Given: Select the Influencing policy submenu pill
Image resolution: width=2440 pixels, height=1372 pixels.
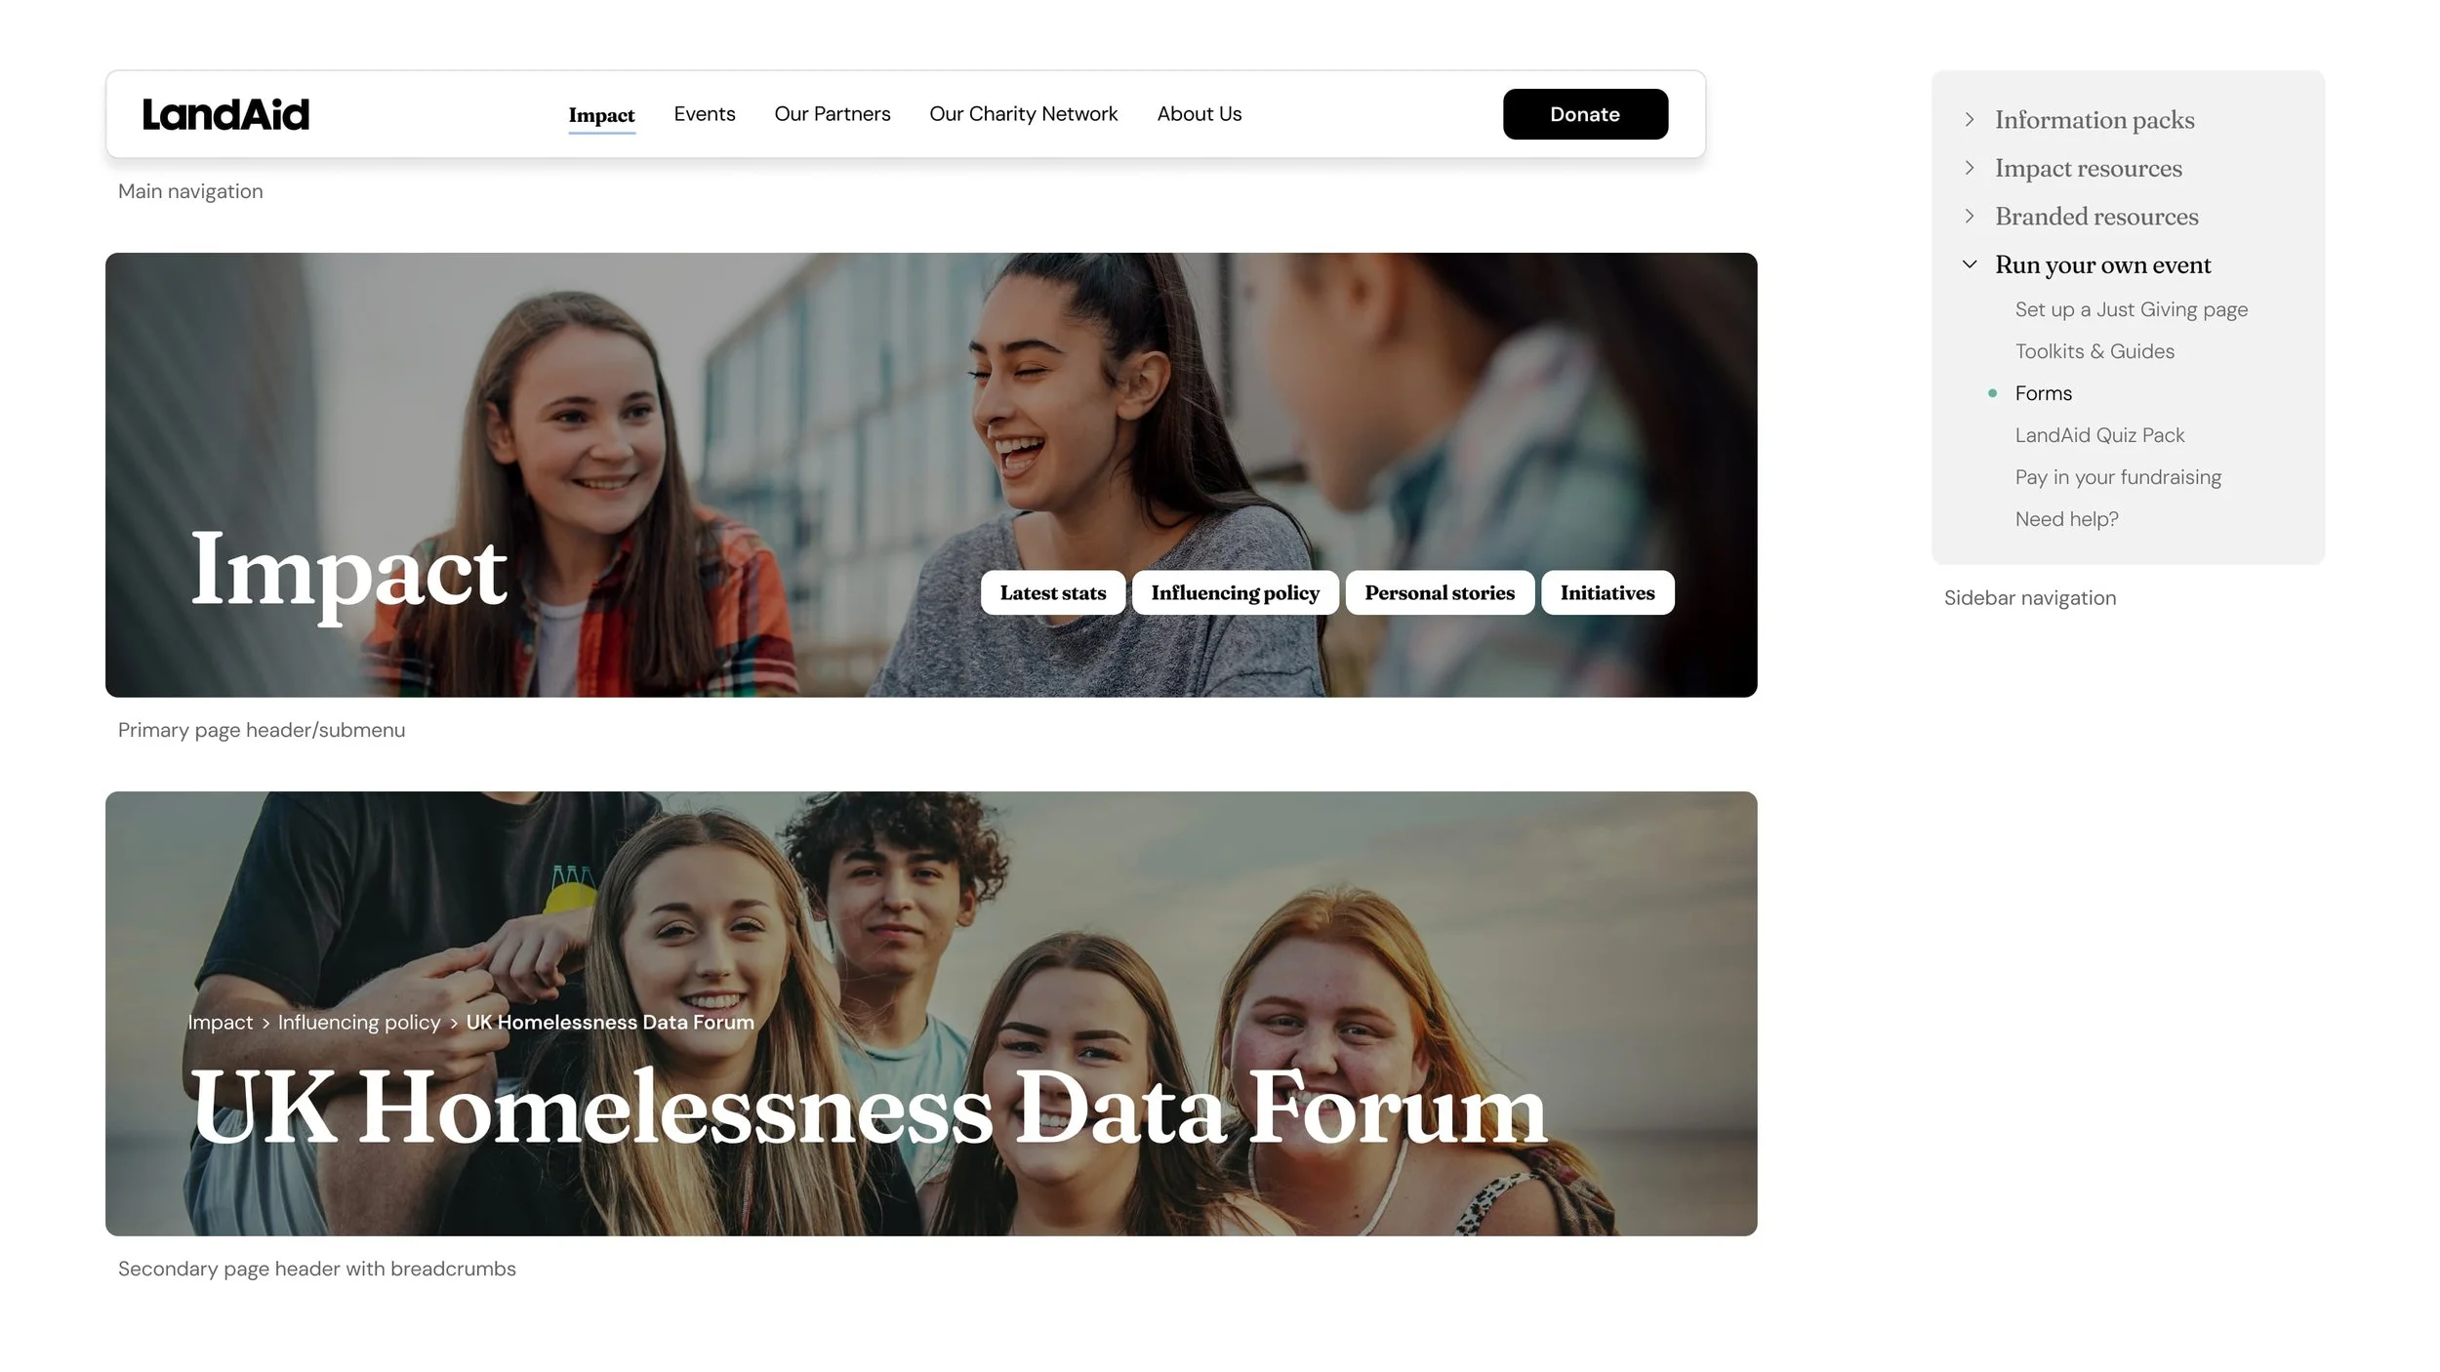Looking at the screenshot, I should pos(1235,592).
